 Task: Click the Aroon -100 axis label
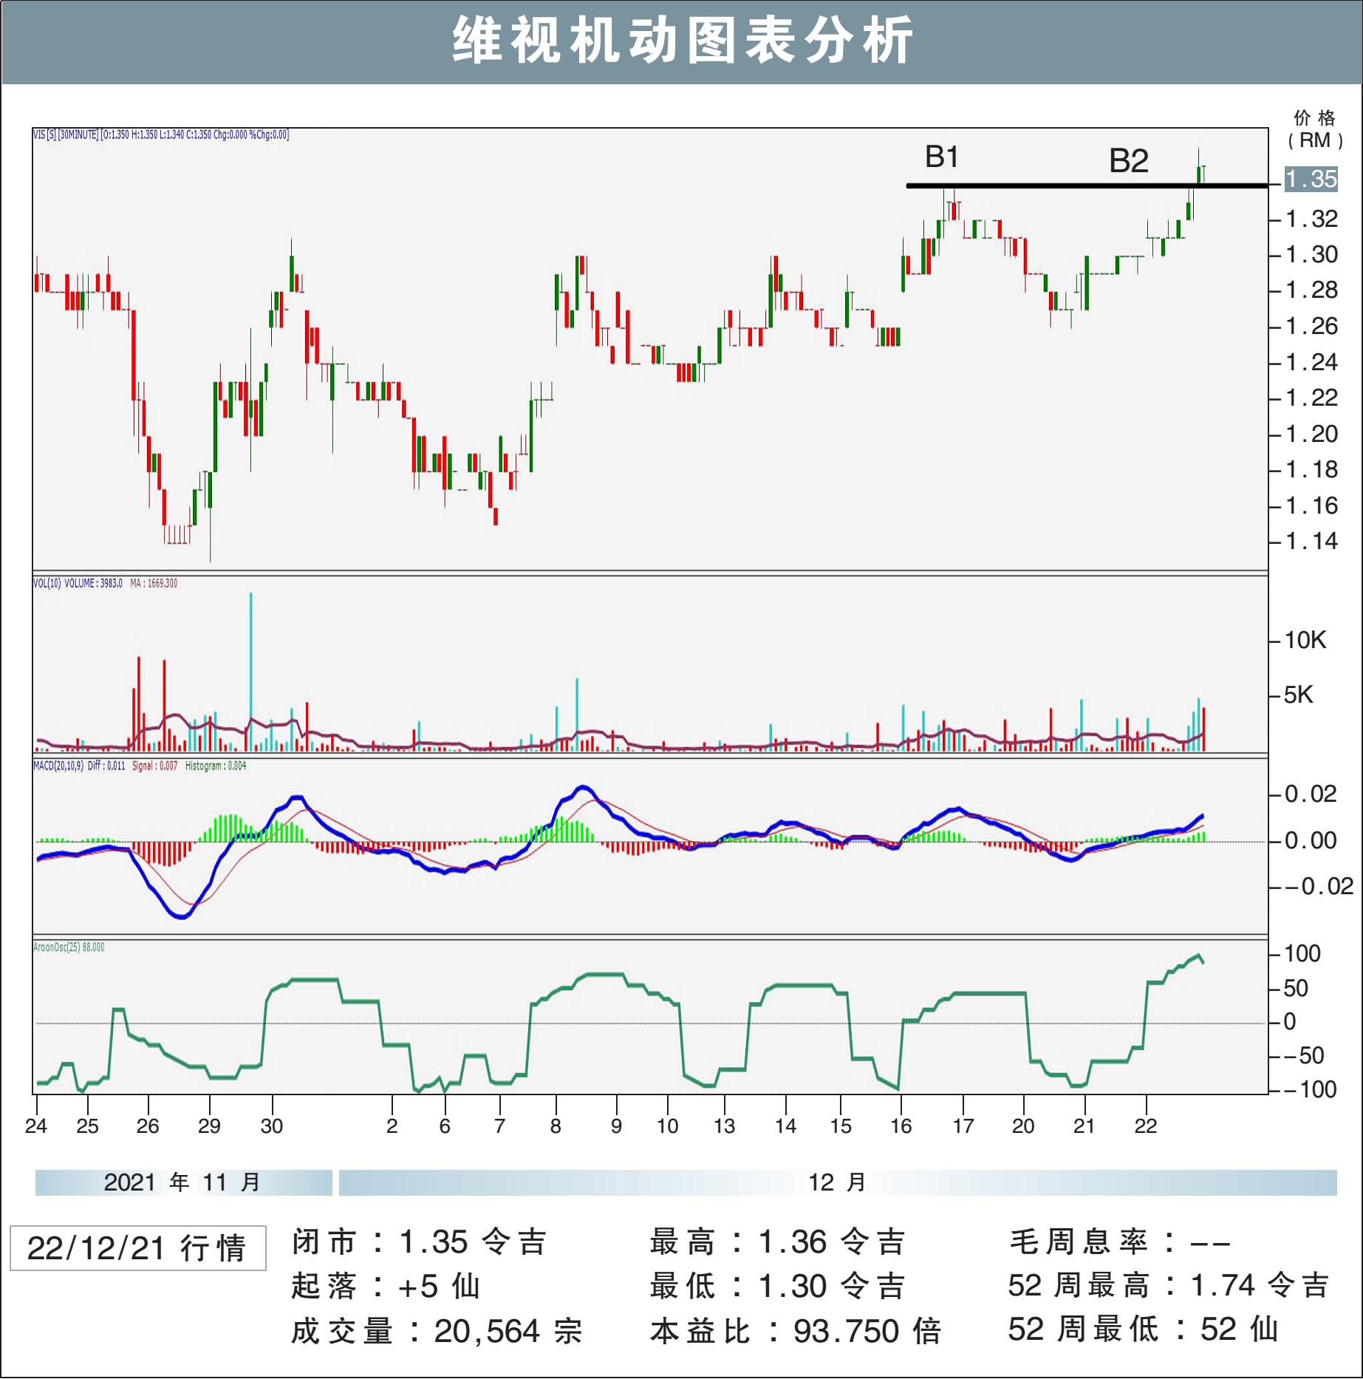1311,1089
